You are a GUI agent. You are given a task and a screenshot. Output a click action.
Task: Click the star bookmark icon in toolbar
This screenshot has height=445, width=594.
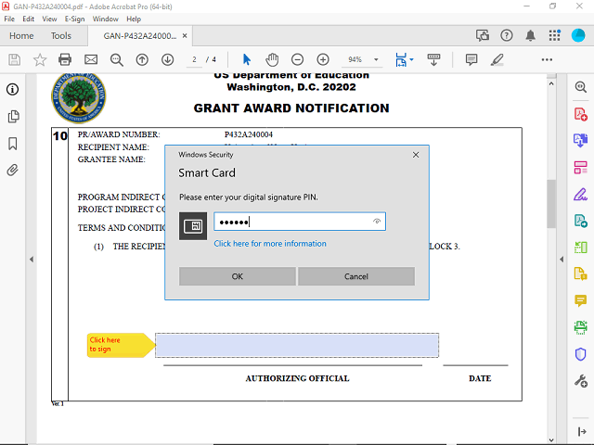[40, 59]
